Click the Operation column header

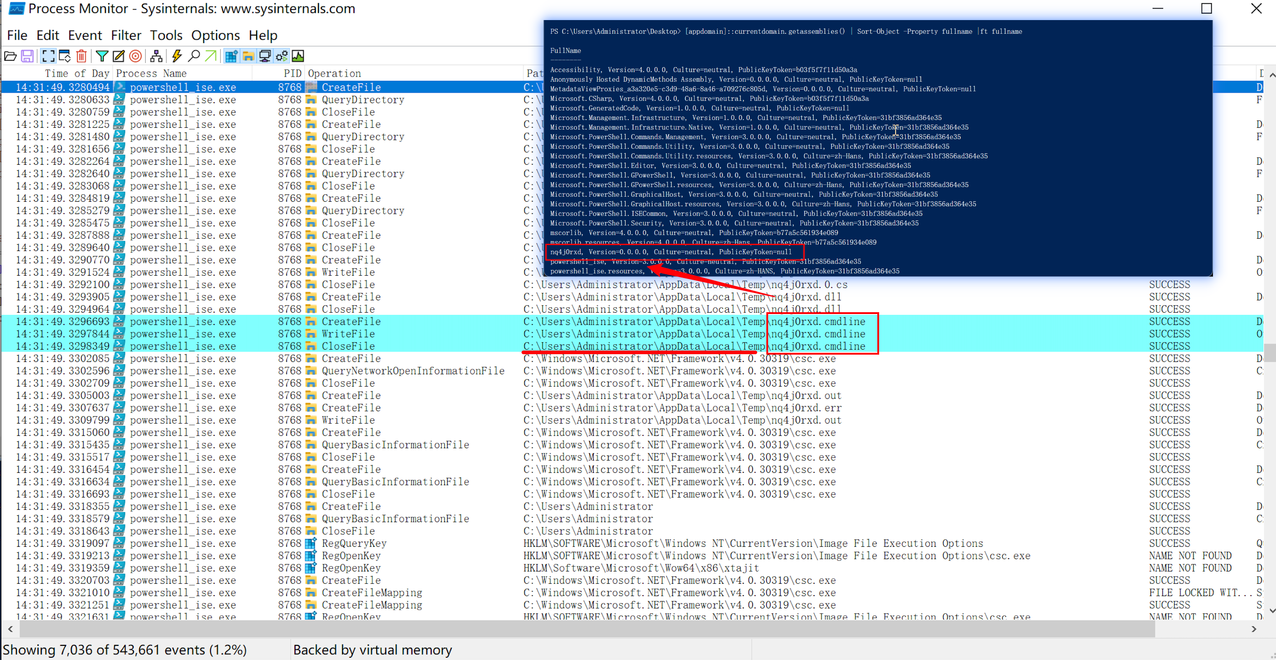coord(334,73)
